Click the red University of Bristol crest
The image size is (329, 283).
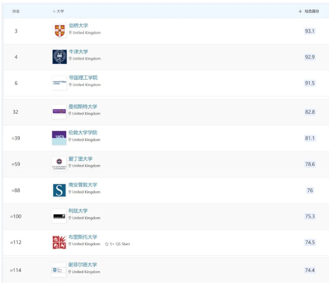59,243
